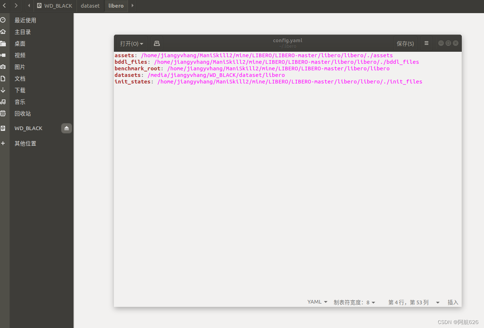Go back in file manager
Viewport: 484px width, 328px height.
4,5
